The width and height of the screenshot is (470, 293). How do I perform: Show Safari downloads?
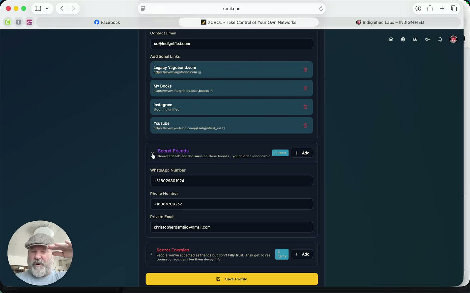point(418,9)
